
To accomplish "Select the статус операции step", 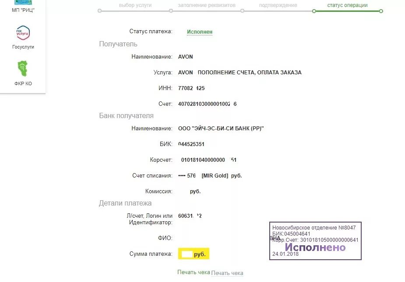I will pyautogui.click(x=347, y=5).
